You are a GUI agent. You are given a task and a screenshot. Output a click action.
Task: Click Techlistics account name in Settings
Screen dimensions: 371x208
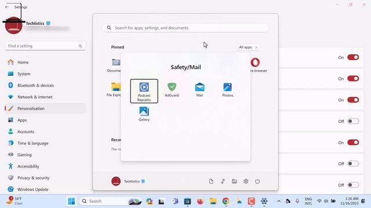[x=35, y=23]
